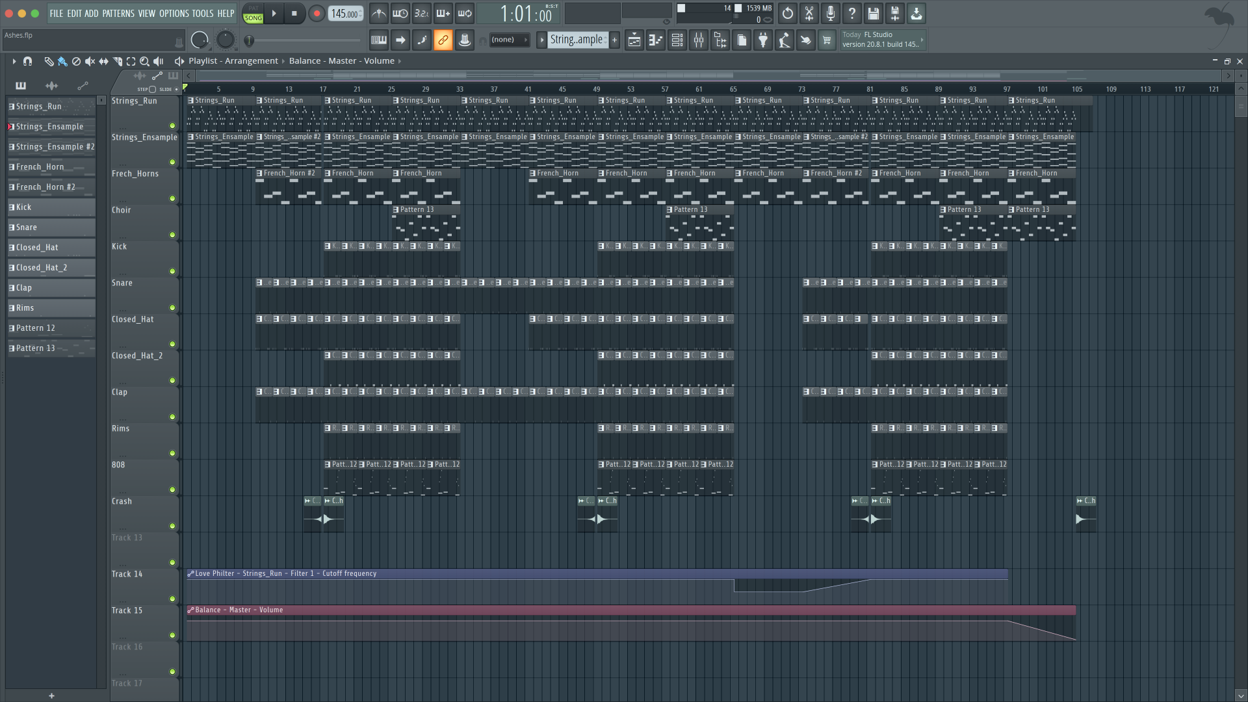Click the song position slider handle

[x=249, y=40]
